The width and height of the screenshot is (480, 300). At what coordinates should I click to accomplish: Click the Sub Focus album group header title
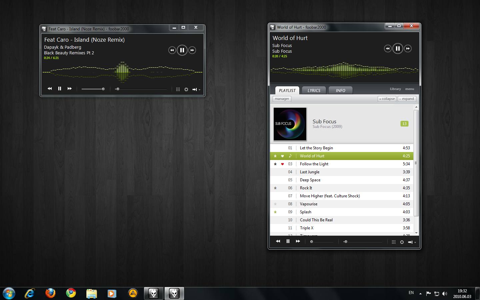tap(324, 121)
